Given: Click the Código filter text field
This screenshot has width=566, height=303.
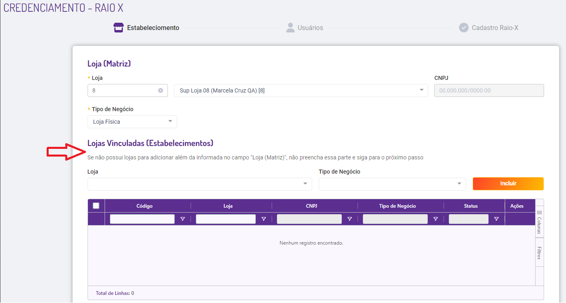Looking at the screenshot, I should (x=142, y=219).
